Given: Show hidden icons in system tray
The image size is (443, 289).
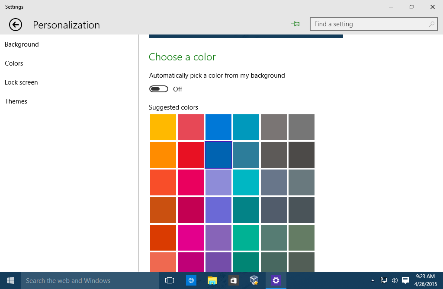Looking at the screenshot, I should 372,280.
